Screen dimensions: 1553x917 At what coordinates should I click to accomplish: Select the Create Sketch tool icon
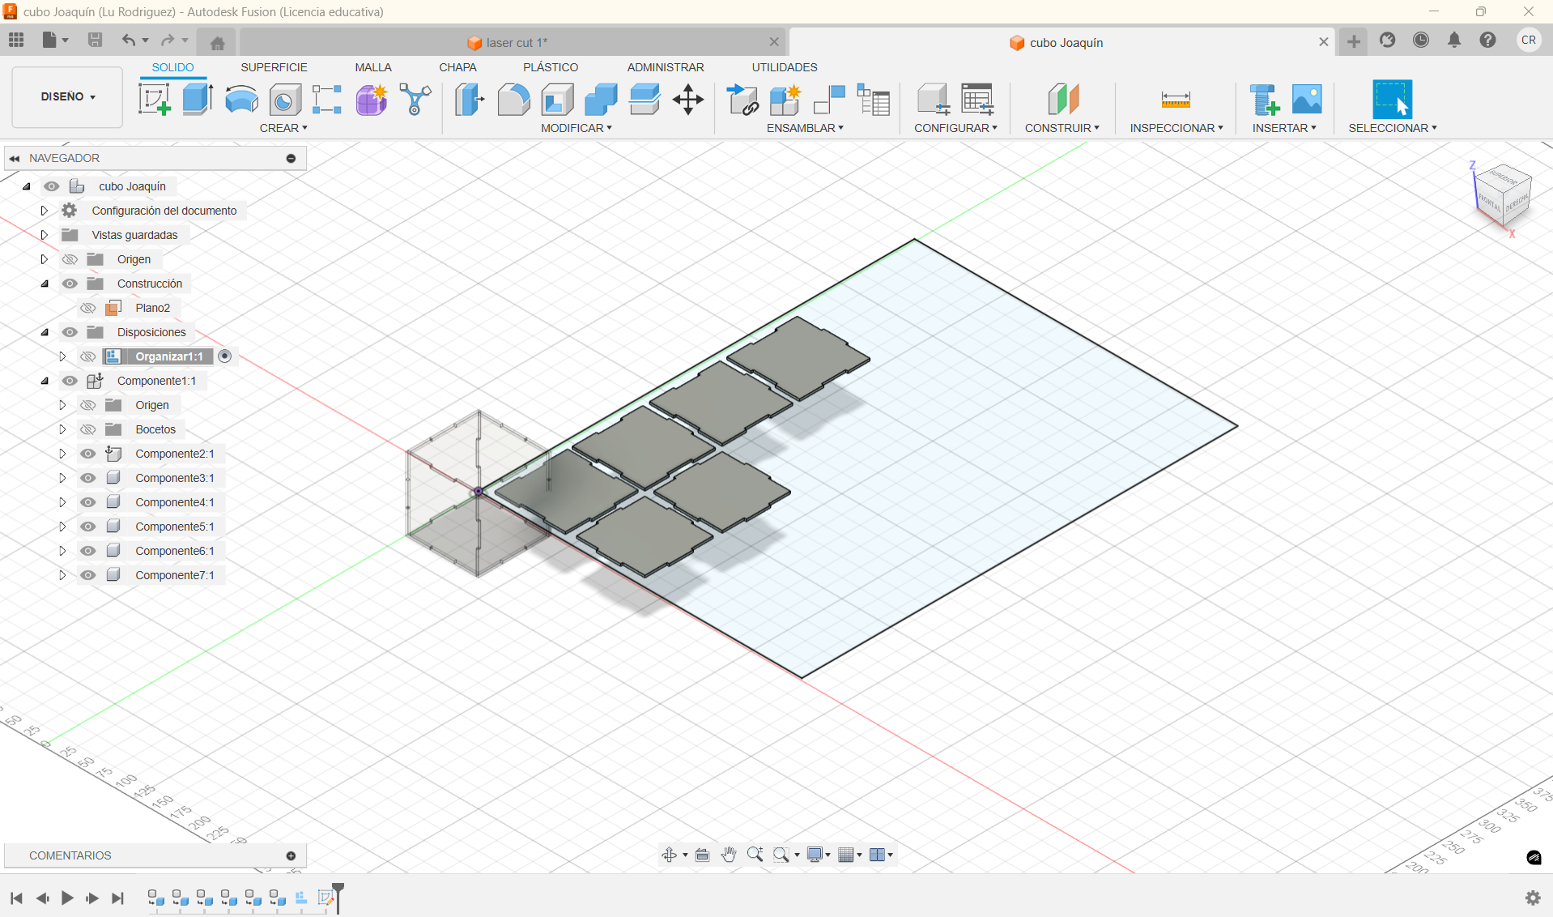(154, 100)
